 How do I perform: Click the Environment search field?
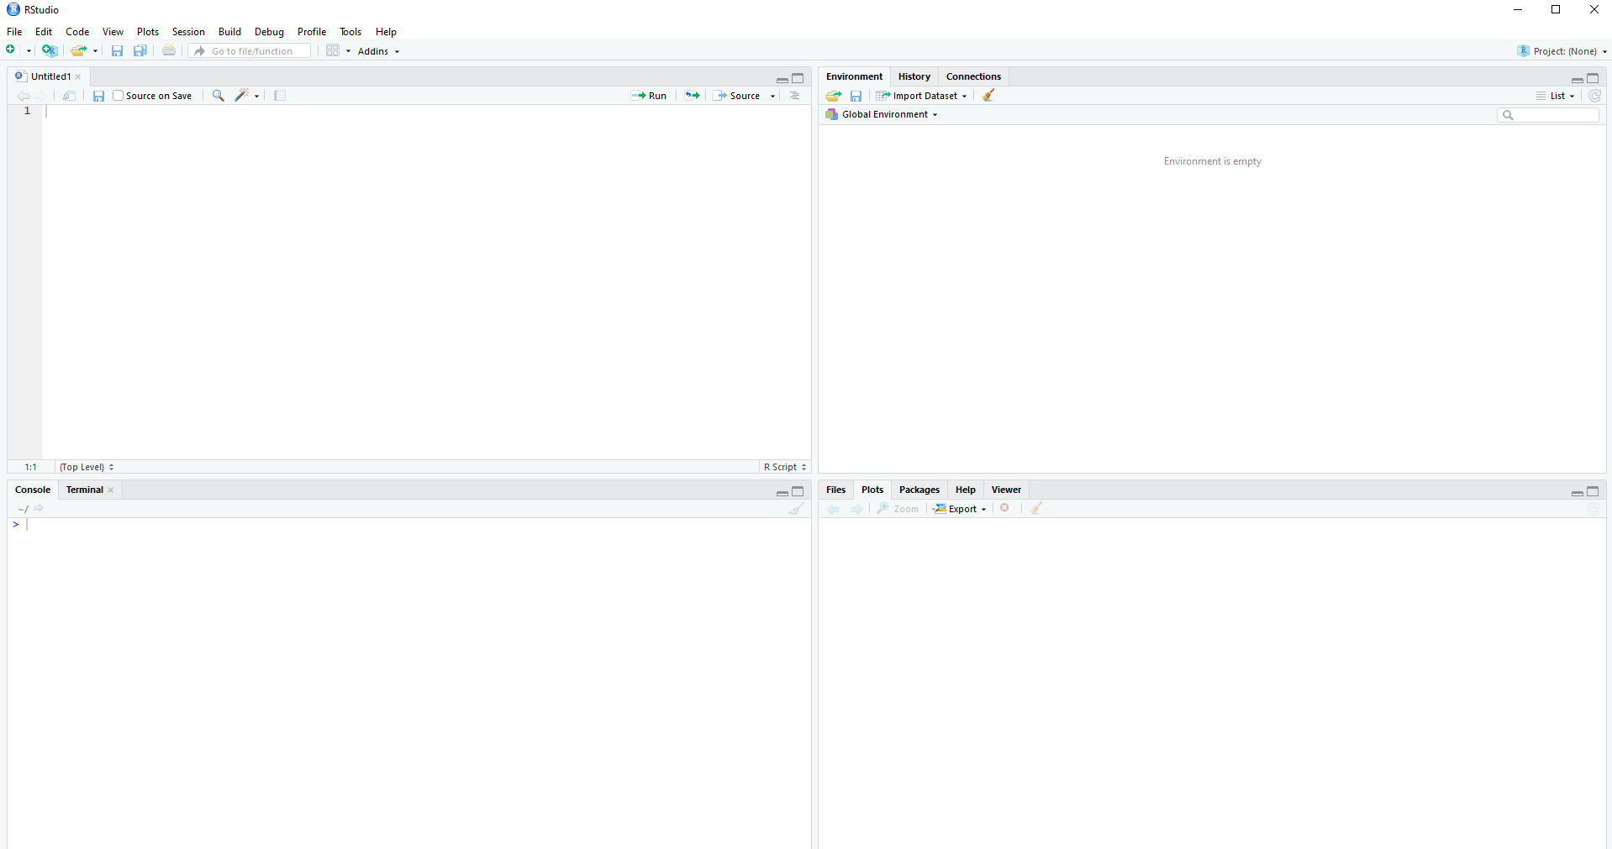coord(1548,115)
